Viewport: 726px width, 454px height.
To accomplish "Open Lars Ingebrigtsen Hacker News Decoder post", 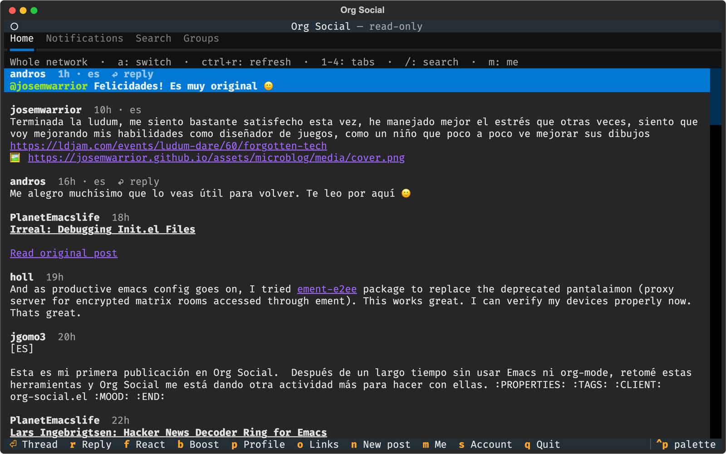I will pos(168,432).
